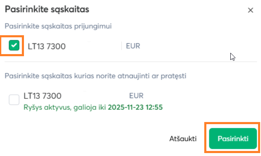The height and width of the screenshot is (156, 261).
Task: Tick the unchecked renewal account checkbox
Action: 14,100
